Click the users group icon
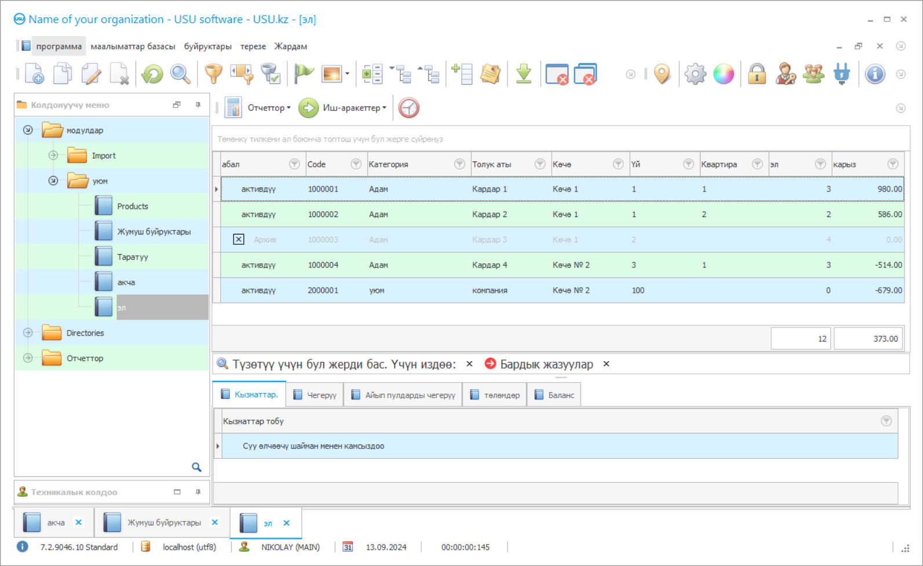 click(813, 74)
